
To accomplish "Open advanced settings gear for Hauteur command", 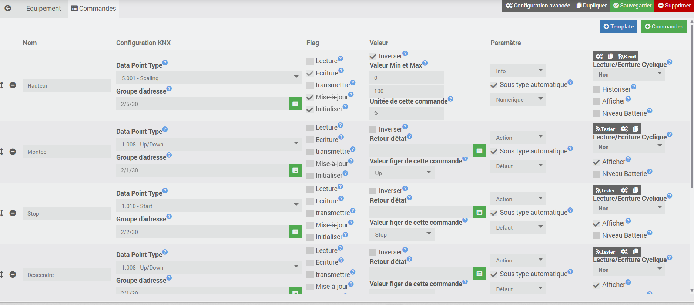I will click(599, 56).
